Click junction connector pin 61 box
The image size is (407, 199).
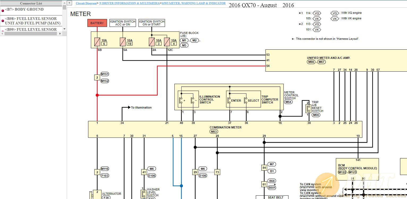pyautogui.click(x=264, y=184)
